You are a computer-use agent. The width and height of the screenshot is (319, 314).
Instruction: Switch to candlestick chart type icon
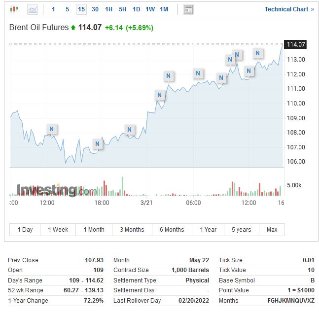(13, 9)
